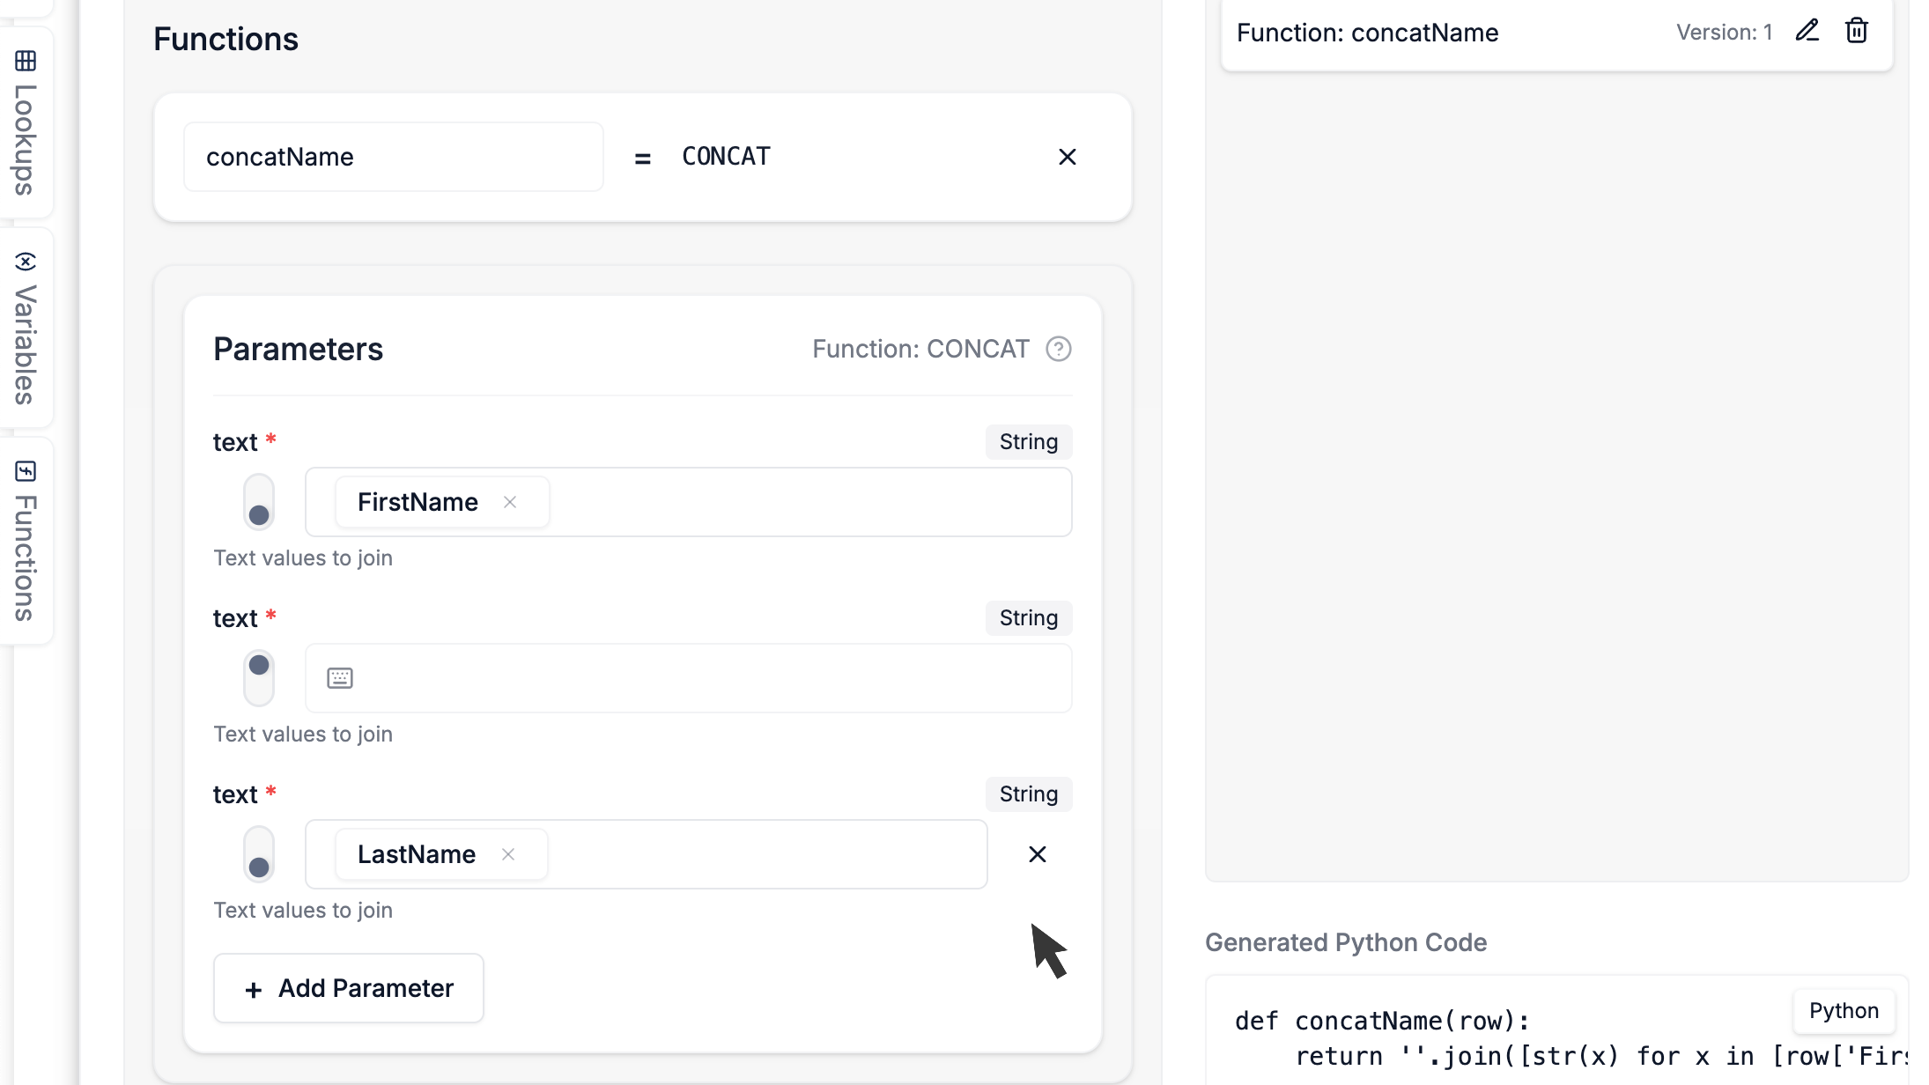
Task: Click the def concatName(row) code line
Action: click(x=1382, y=1021)
